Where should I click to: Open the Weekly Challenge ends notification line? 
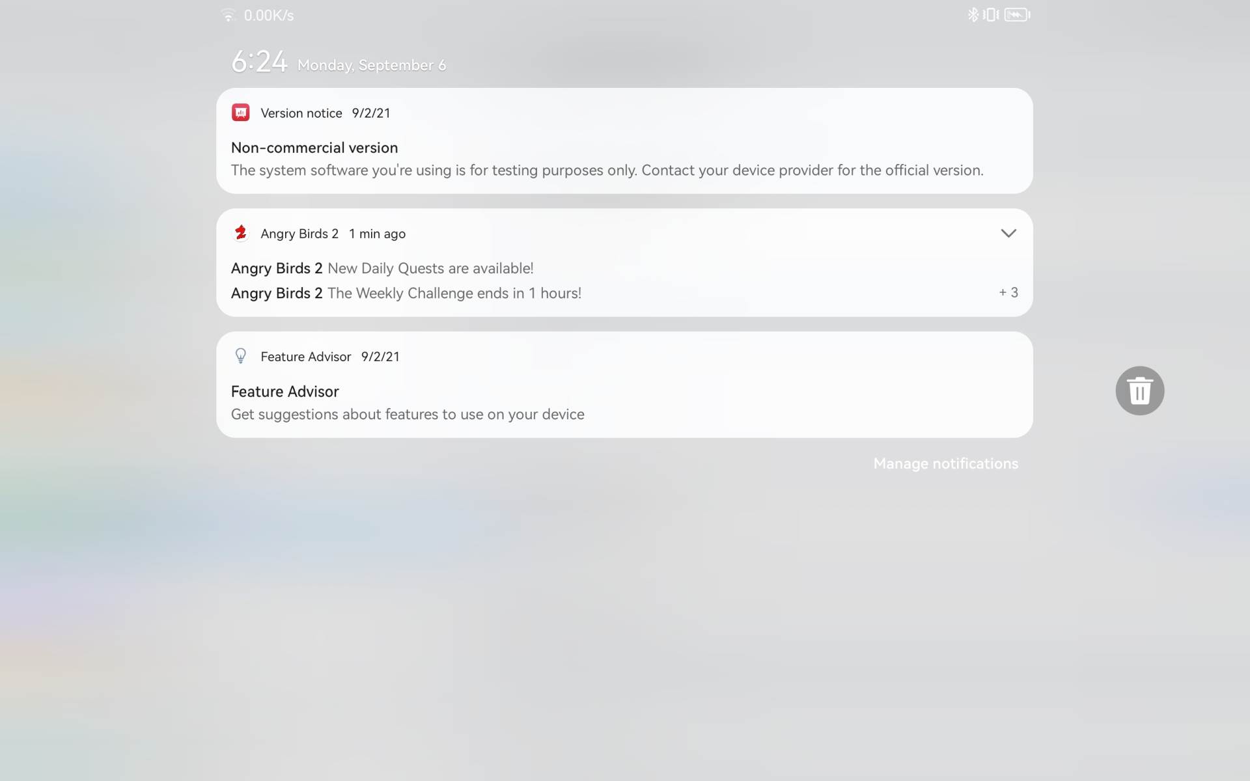pos(406,293)
